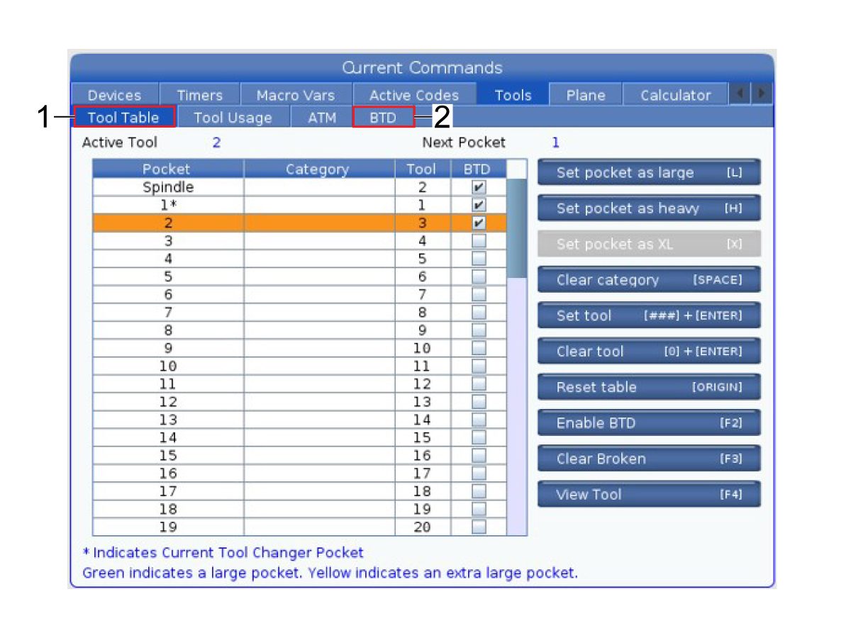Enable BTD checkbox for tool 4
Screen dimensions: 851x638
479,242
